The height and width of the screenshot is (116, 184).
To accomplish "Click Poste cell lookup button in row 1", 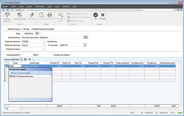I will pos(20,66).
